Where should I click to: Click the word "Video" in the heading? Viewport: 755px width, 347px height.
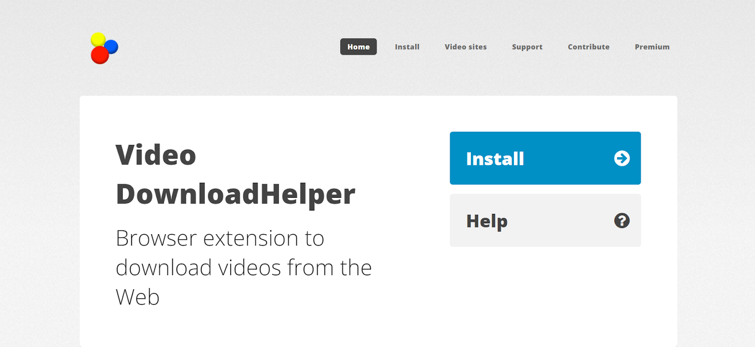tap(156, 155)
